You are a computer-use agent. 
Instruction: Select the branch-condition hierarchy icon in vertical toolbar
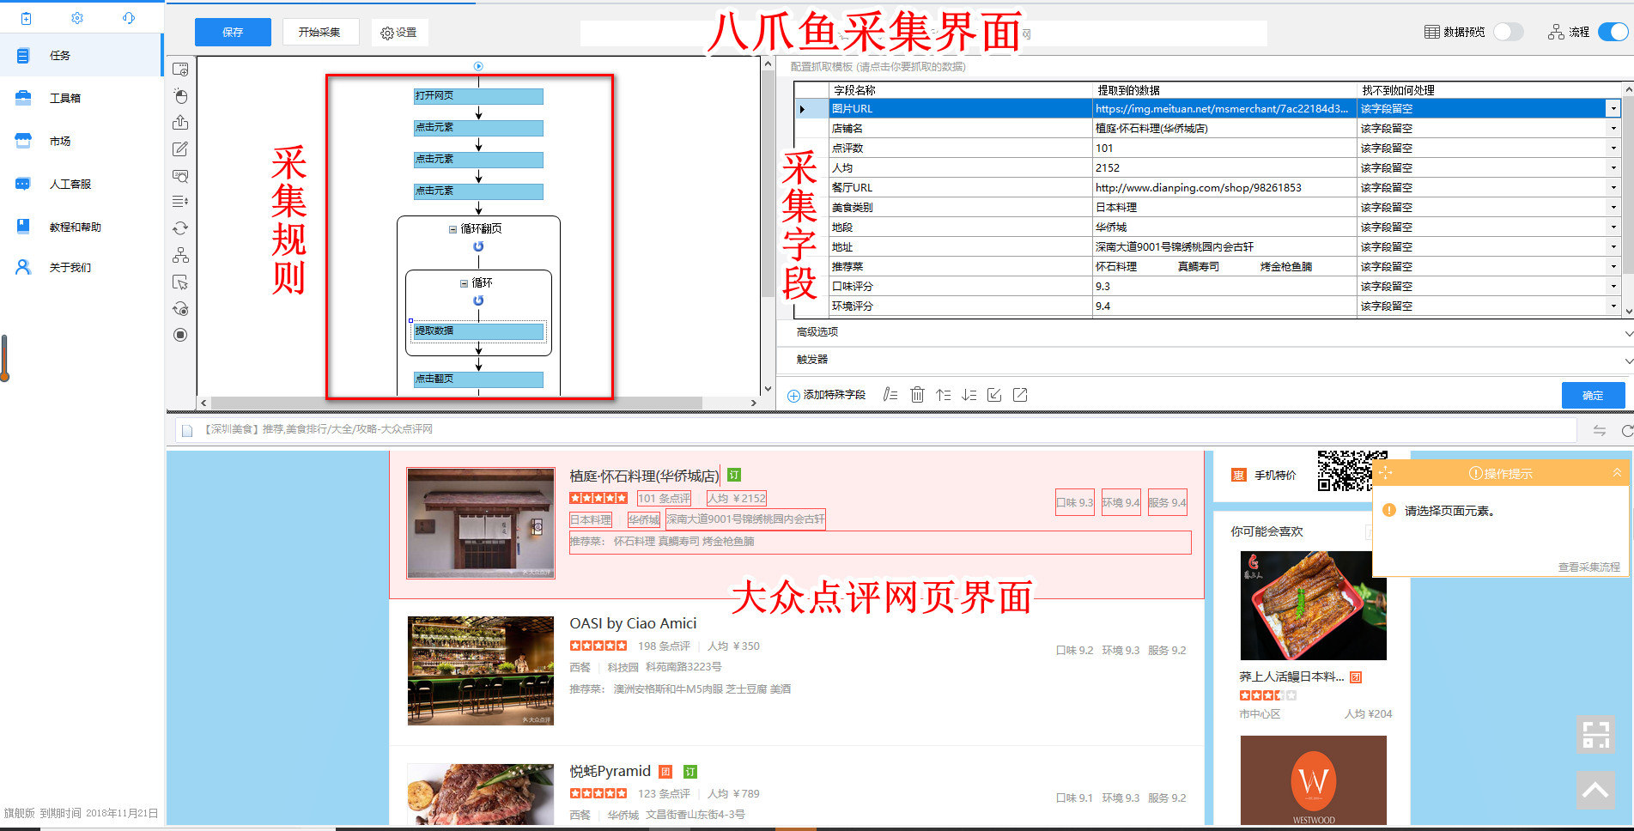point(180,255)
